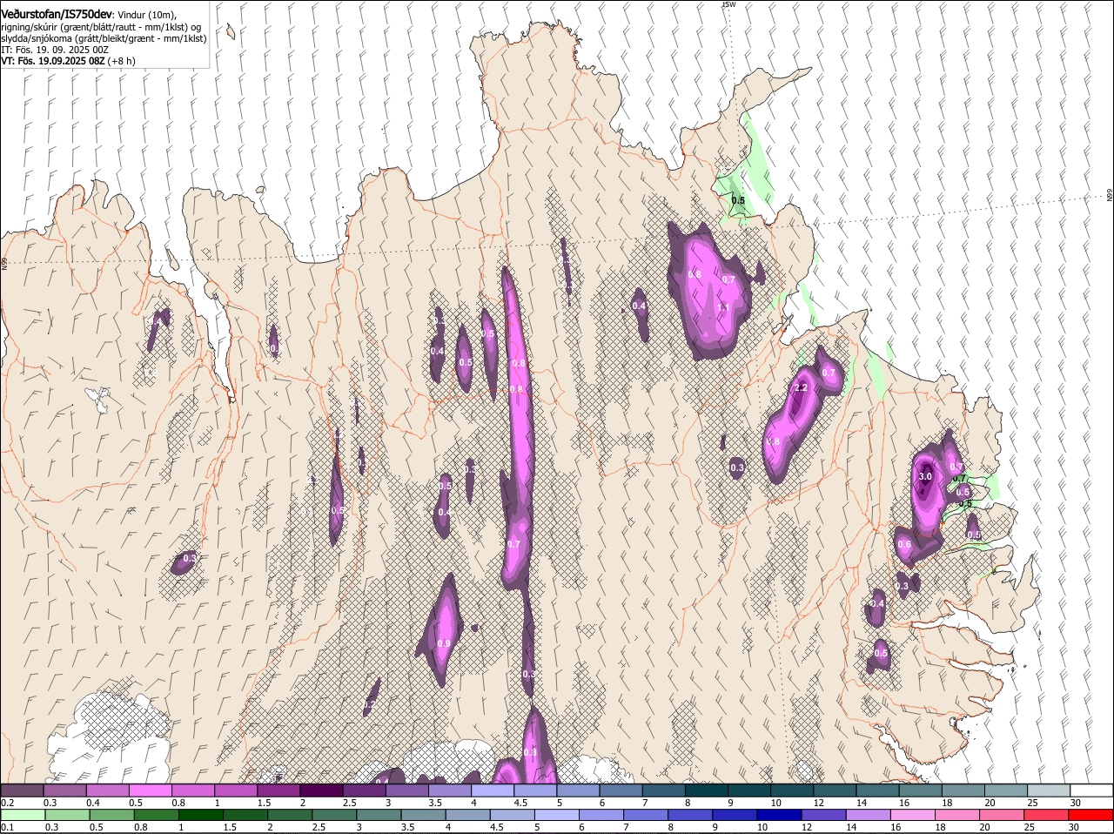Click the 30 label in the lower legend

pos(1073,827)
